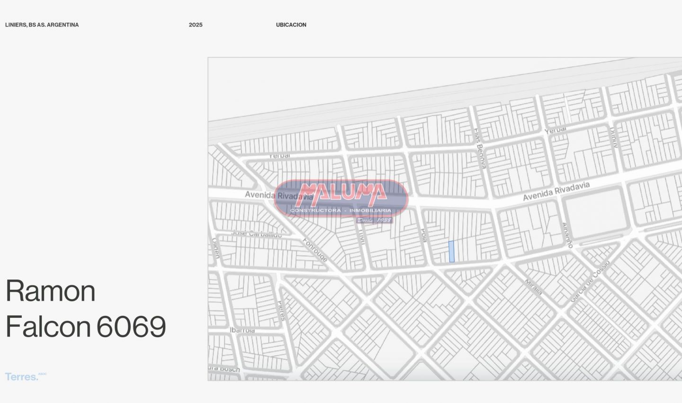Click the García de Cossio street label
The width and height of the screenshot is (682, 403).
pos(590,282)
